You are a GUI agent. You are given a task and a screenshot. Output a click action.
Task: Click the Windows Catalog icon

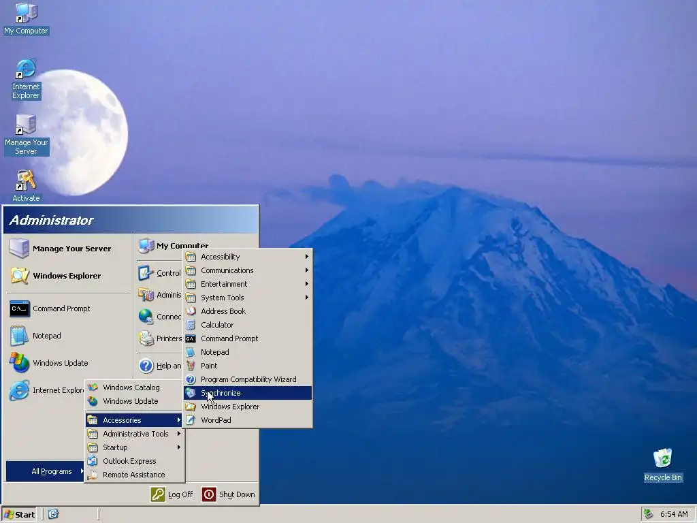click(x=93, y=387)
